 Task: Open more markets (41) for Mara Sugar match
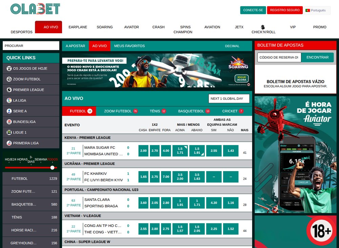(x=245, y=153)
